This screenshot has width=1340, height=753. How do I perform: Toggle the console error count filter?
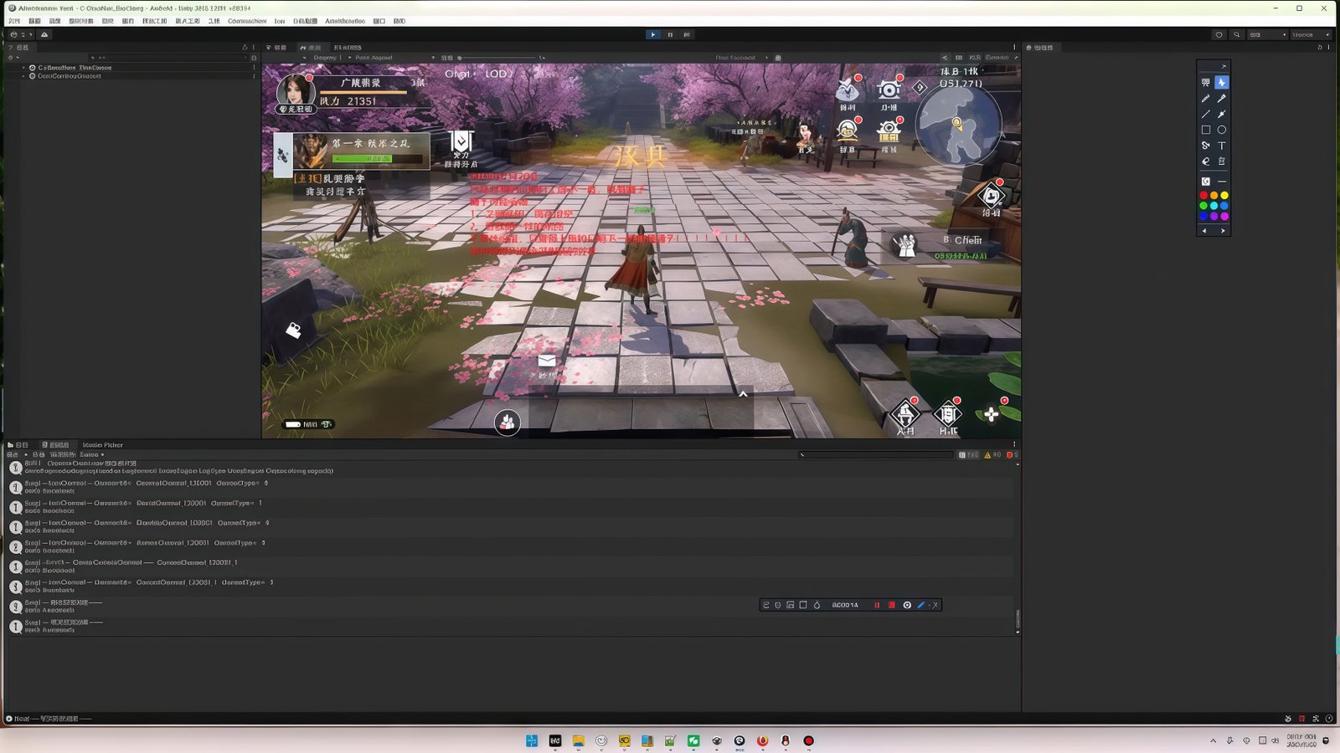point(1012,455)
